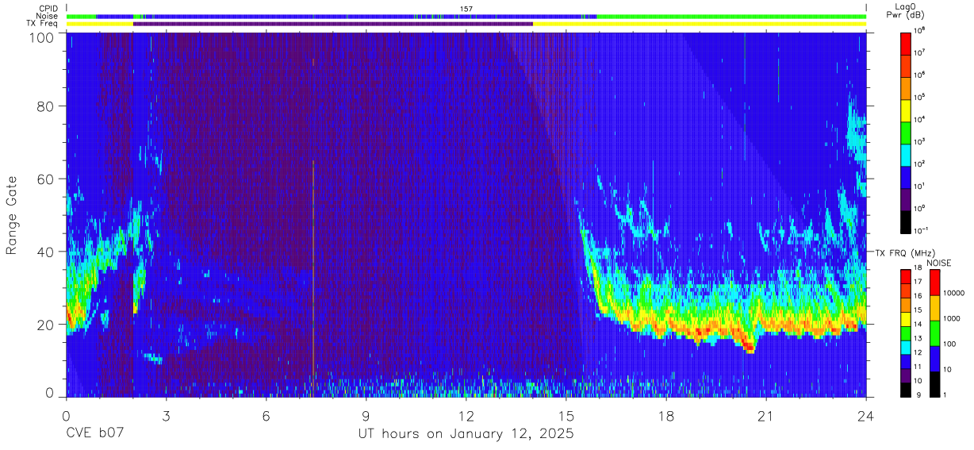Click the '60' tick on the Range Gate axis
Screen dimensions: 974x450
[47, 179]
